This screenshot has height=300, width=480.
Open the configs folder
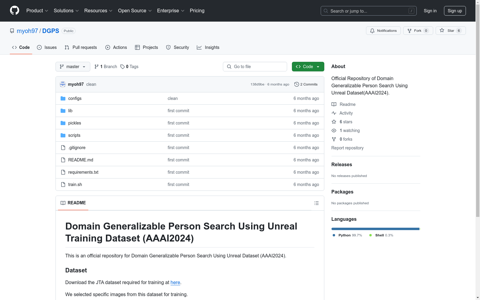[75, 98]
